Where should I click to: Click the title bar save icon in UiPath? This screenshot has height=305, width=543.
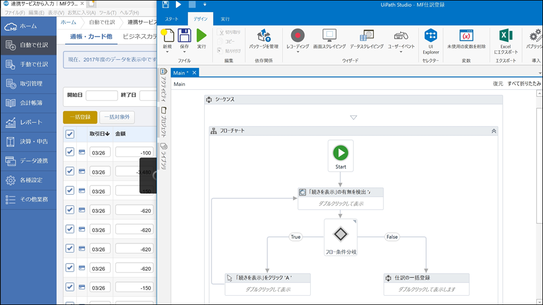click(166, 4)
